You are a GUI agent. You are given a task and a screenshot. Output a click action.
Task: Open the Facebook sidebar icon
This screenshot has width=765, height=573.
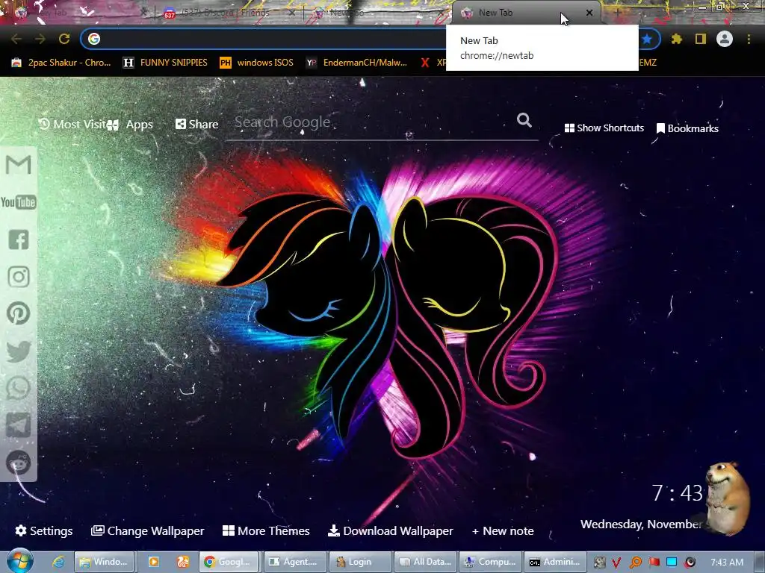(19, 239)
